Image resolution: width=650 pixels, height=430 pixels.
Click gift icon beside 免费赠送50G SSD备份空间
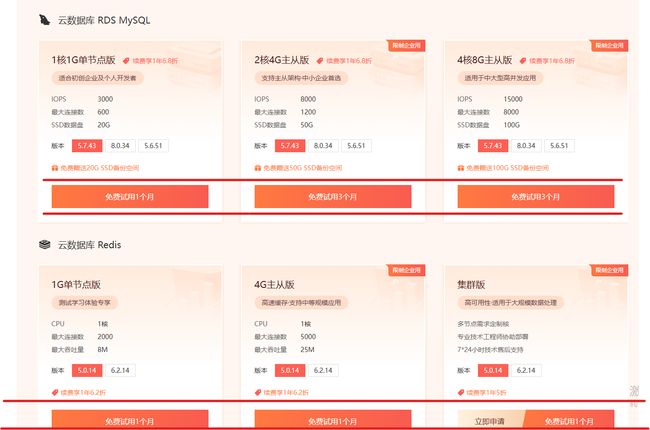(x=258, y=168)
